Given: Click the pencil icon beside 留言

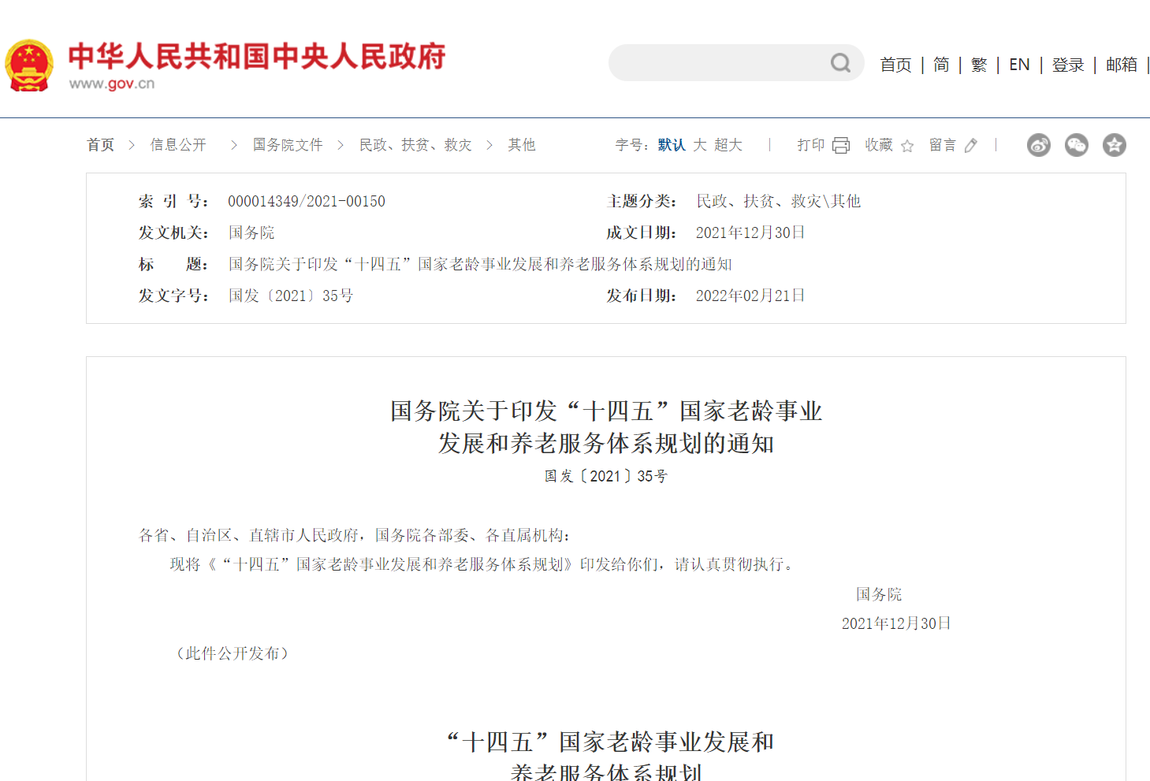Looking at the screenshot, I should coord(971,146).
